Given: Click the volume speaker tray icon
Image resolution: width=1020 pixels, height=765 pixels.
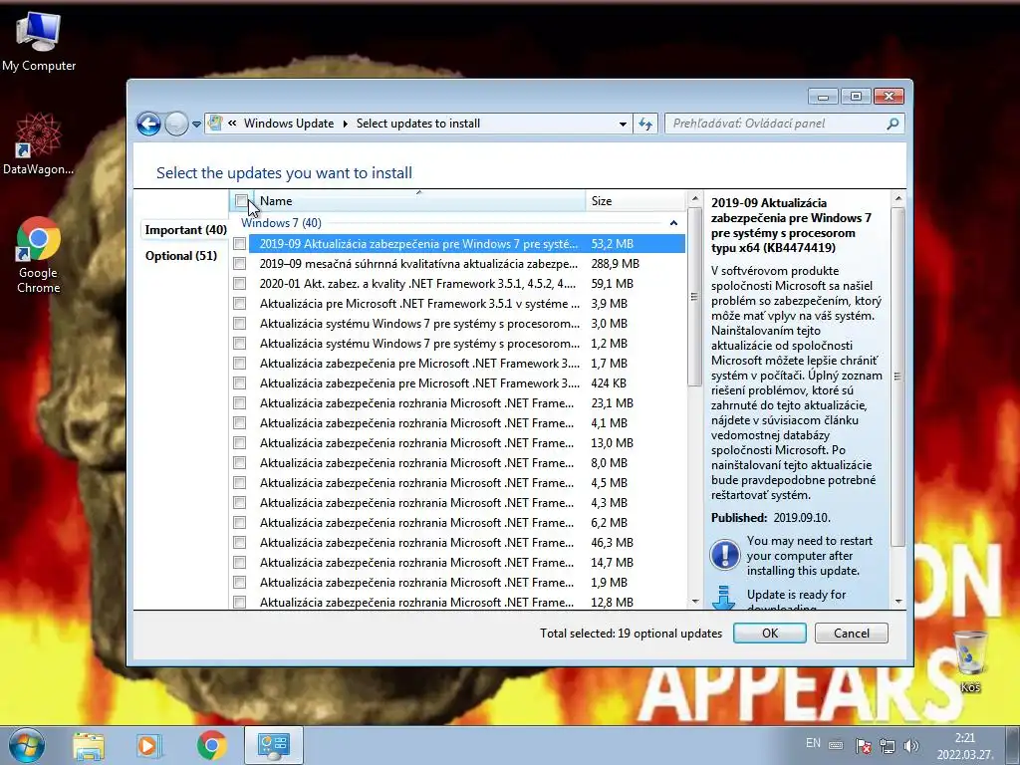Looking at the screenshot, I should point(911,745).
